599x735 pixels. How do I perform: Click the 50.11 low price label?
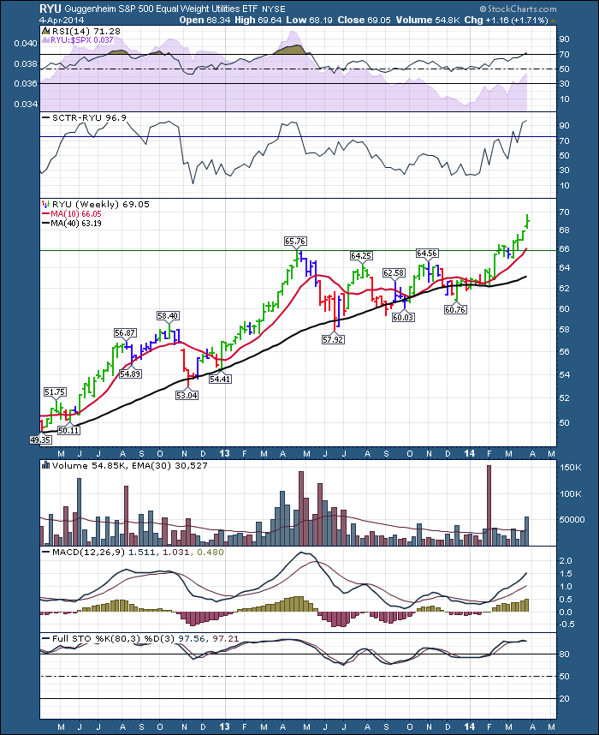click(68, 430)
